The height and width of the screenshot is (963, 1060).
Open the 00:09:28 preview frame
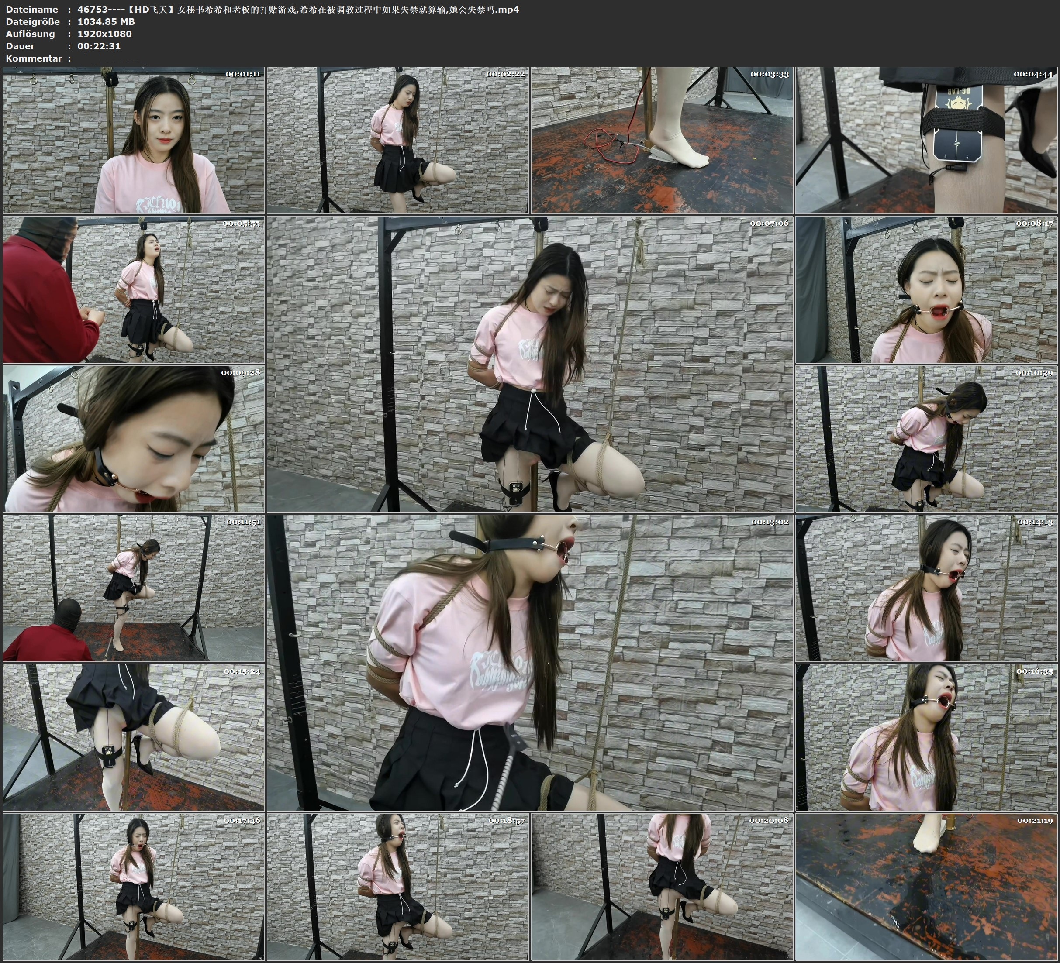(134, 438)
